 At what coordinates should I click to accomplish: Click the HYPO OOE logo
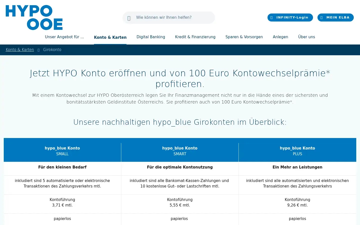[34, 17]
